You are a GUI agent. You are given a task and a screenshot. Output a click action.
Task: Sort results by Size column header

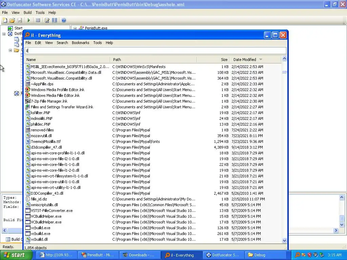click(x=213, y=60)
